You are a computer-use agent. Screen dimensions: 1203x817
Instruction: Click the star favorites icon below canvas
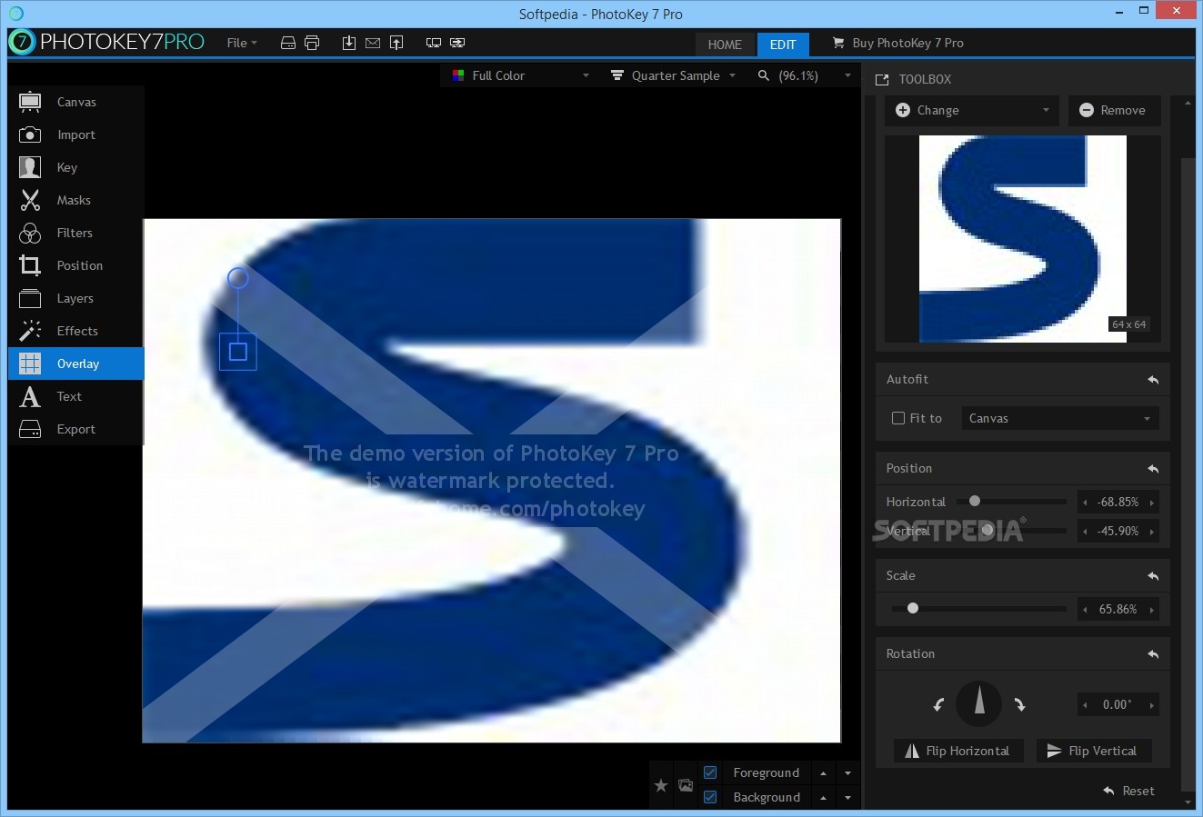point(661,785)
